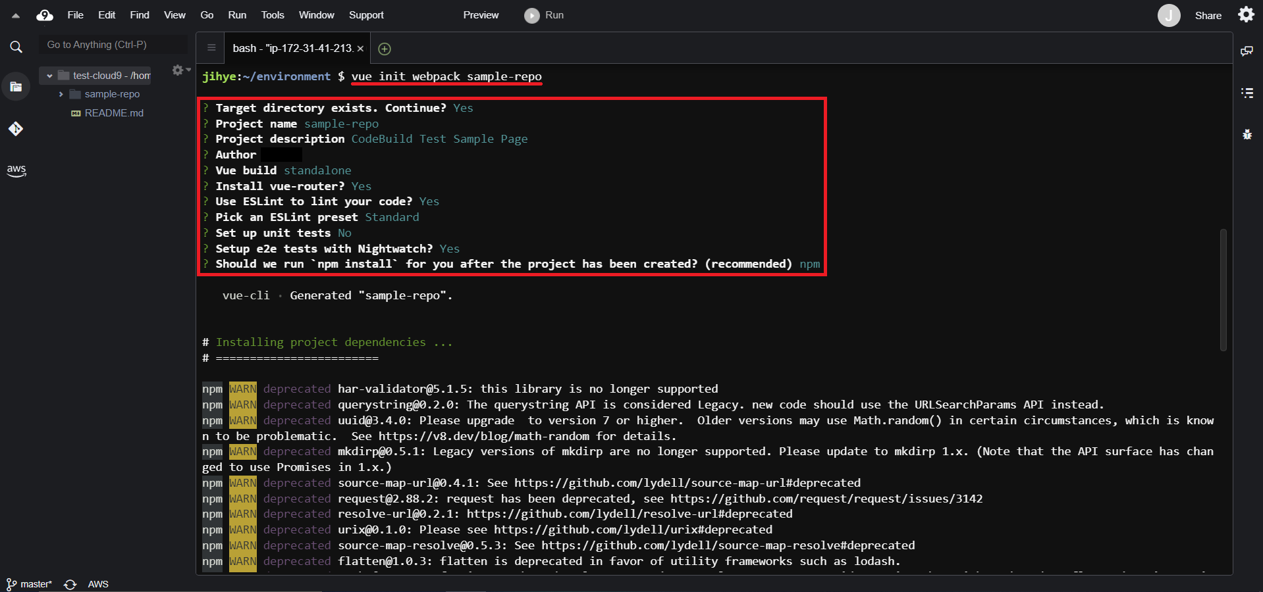1263x592 pixels.
Task: Click the request issues/3142 GitHub URL
Action: tap(826, 499)
